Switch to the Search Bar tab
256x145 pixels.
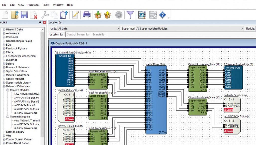[x=99, y=34]
